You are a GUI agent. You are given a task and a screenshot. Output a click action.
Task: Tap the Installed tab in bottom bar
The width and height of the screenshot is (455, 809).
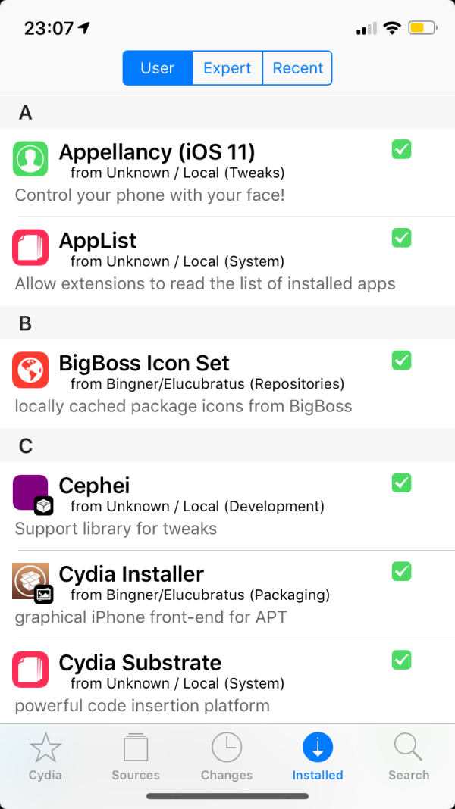(318, 756)
